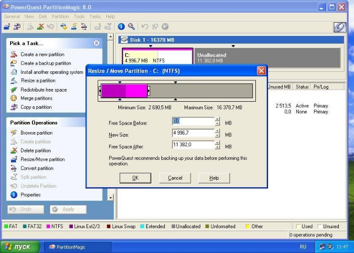This screenshot has height=253, width=354.
Task: Increase New Size with the up spinner arrow
Action: point(217,131)
